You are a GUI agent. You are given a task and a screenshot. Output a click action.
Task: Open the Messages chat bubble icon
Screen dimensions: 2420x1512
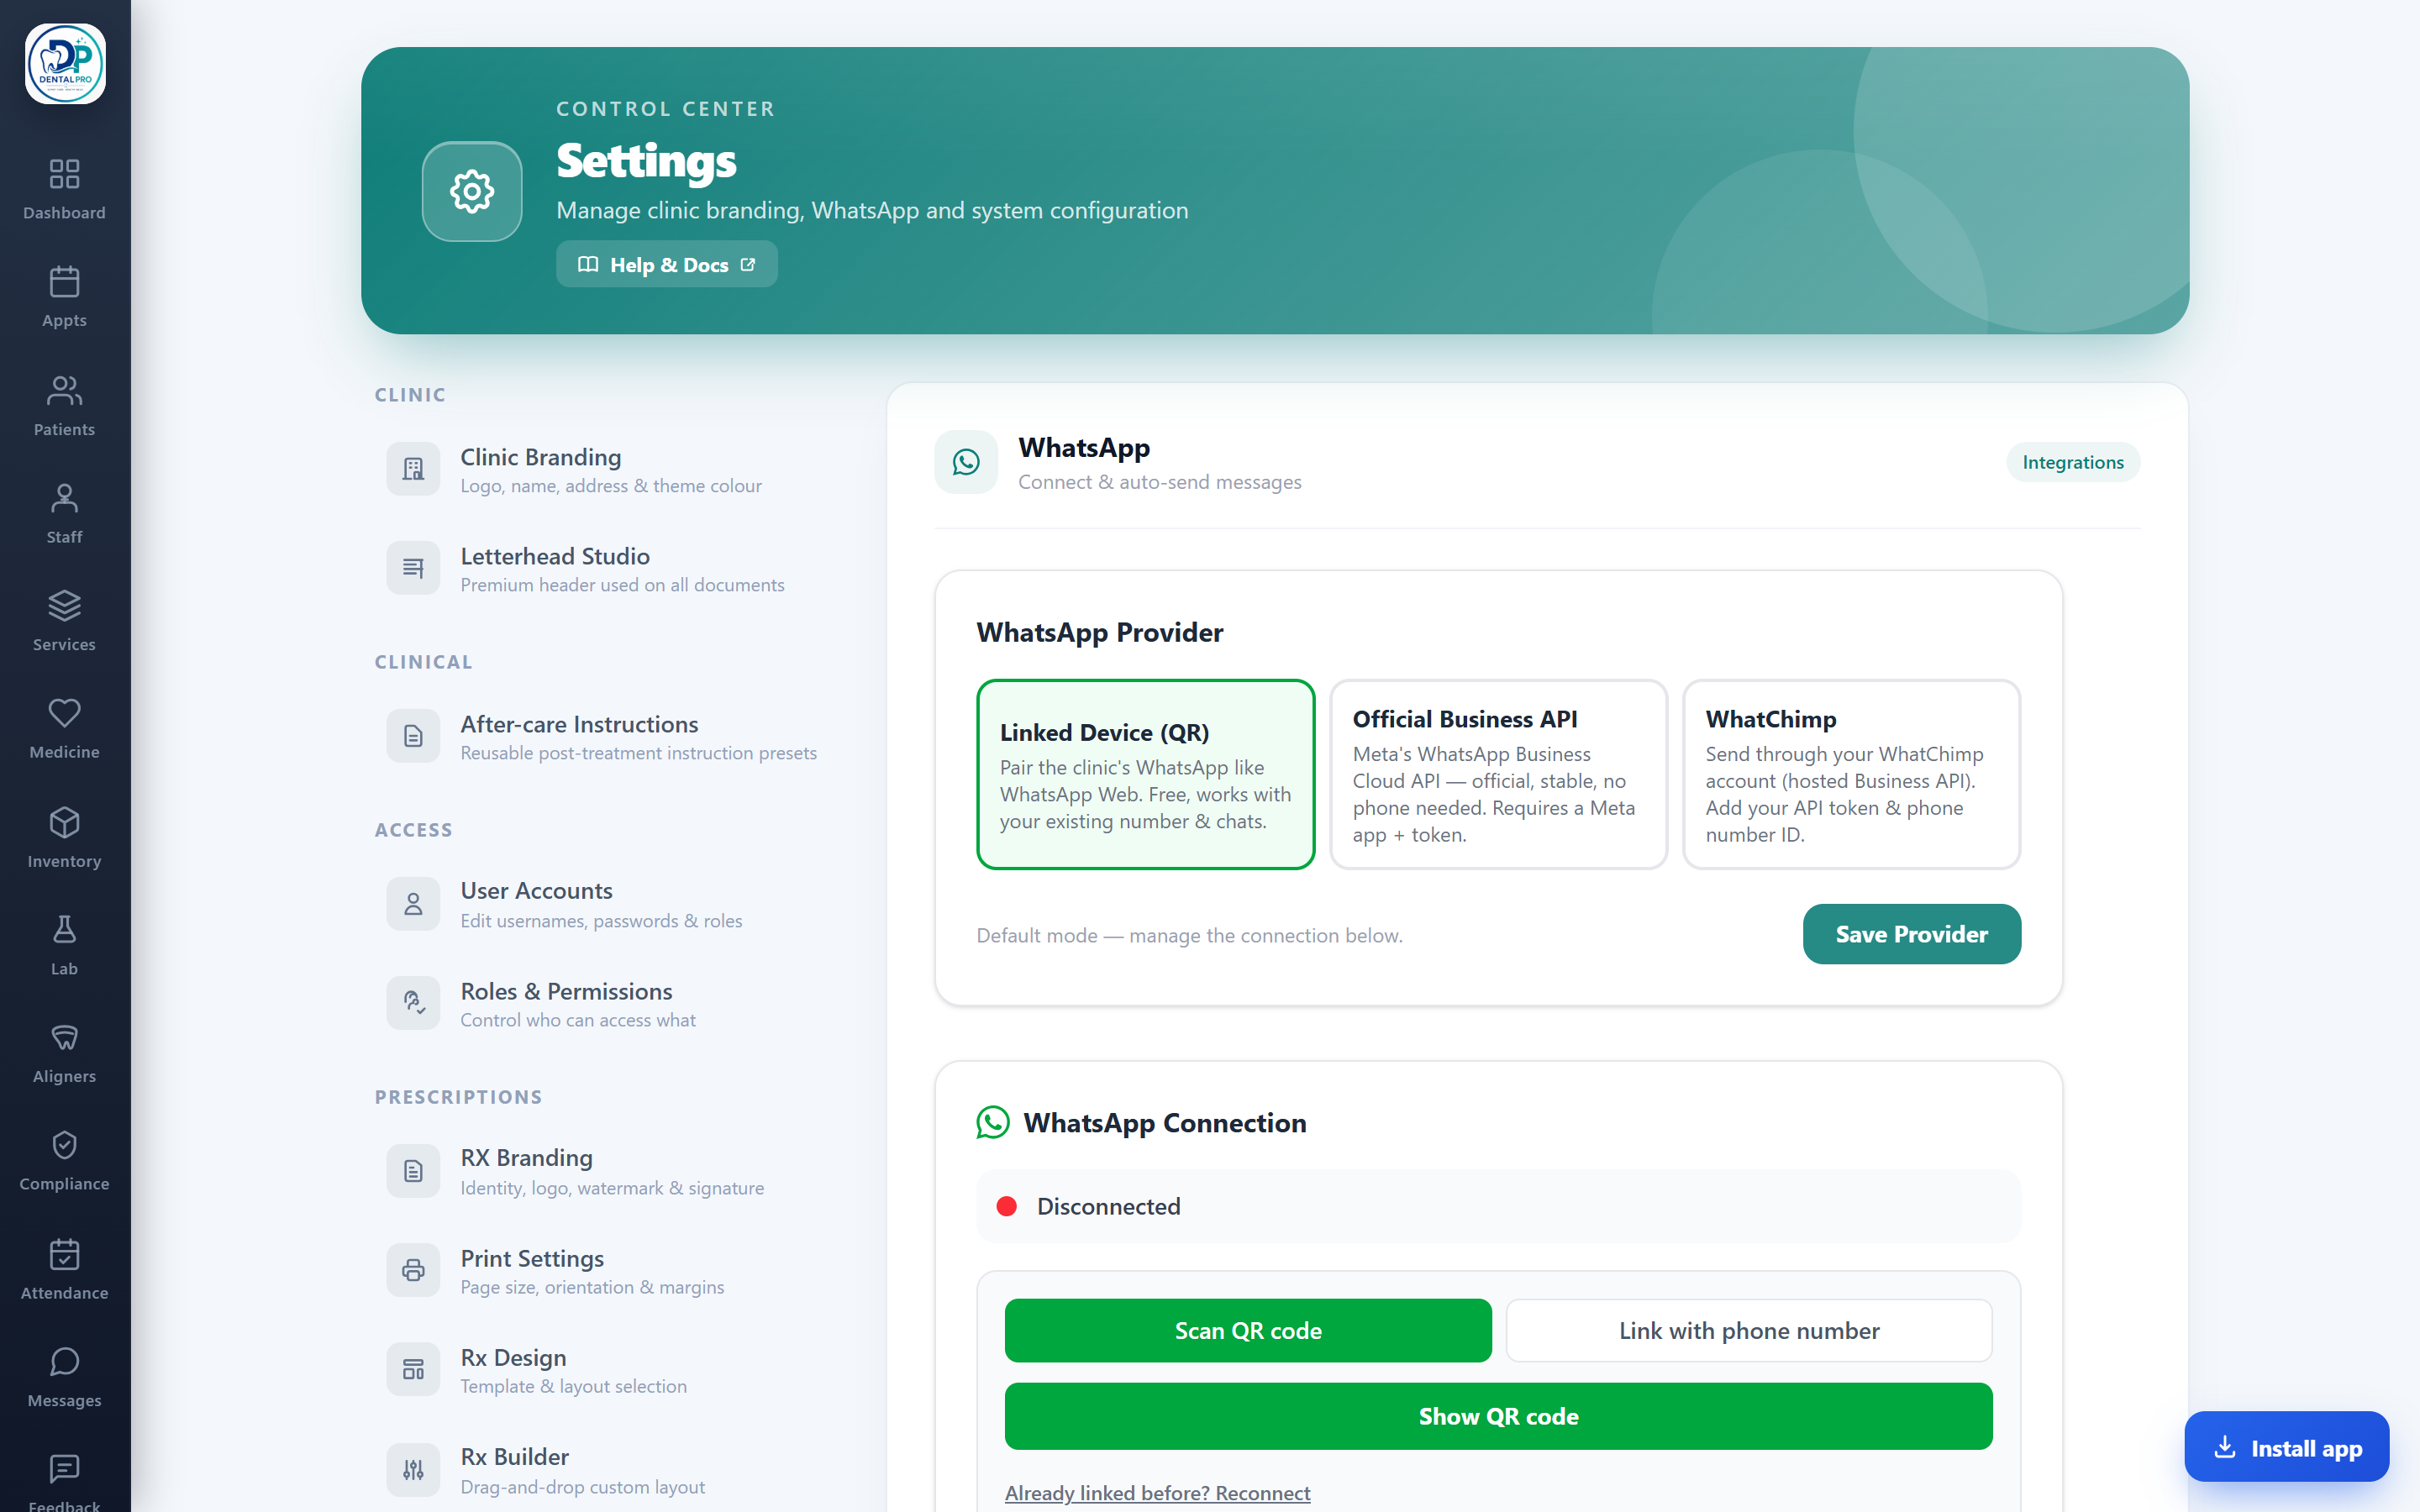click(64, 1362)
